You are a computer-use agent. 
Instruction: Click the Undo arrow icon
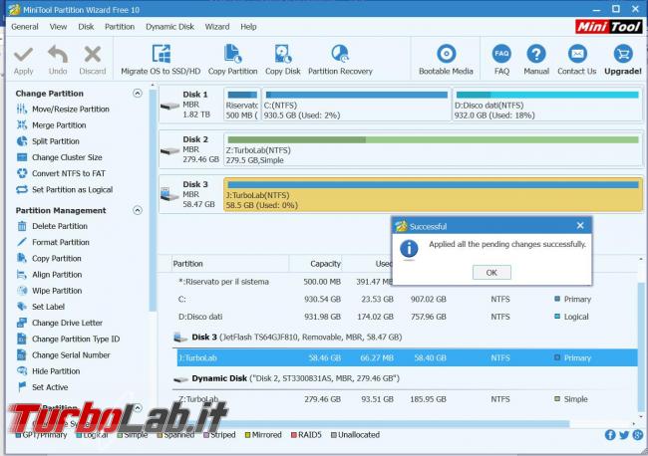(58, 54)
